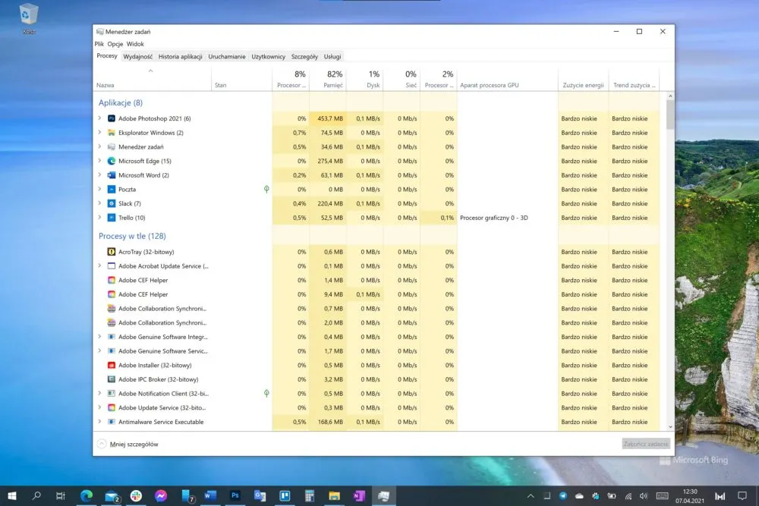Click the Microsoft Edge process icon

pos(112,161)
